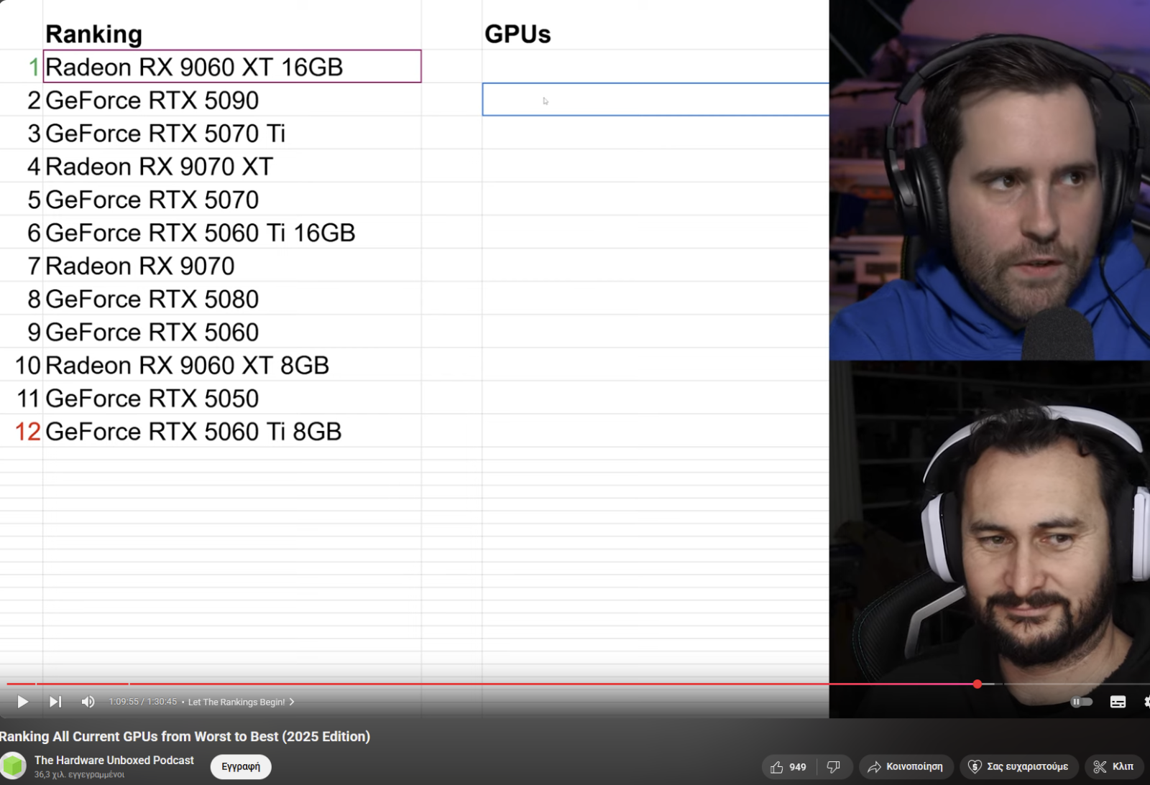
Task: Select cell 'GeForce RTX 5060 Ti 16GB'
Action: (232, 232)
